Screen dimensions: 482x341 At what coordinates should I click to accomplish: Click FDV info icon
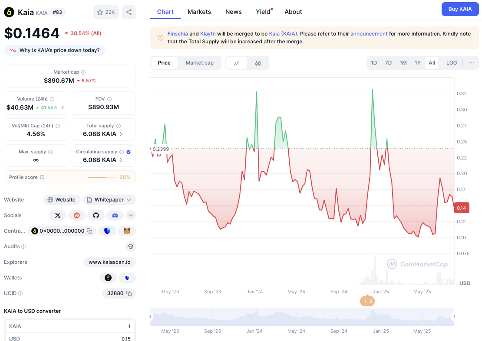pyautogui.click(x=109, y=99)
